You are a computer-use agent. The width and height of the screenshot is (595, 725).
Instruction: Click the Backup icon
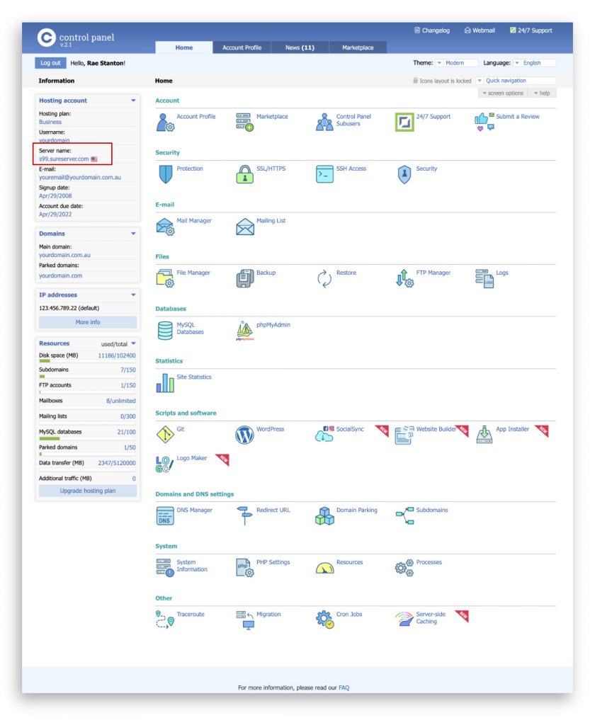click(245, 278)
